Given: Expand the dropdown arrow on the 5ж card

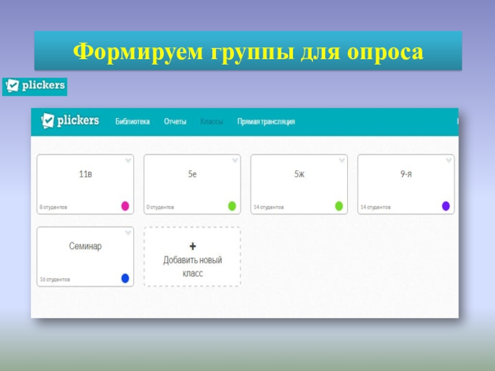Looking at the screenshot, I should pos(342,161).
